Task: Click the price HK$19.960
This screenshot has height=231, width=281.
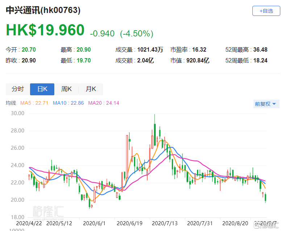Action: tap(45, 30)
